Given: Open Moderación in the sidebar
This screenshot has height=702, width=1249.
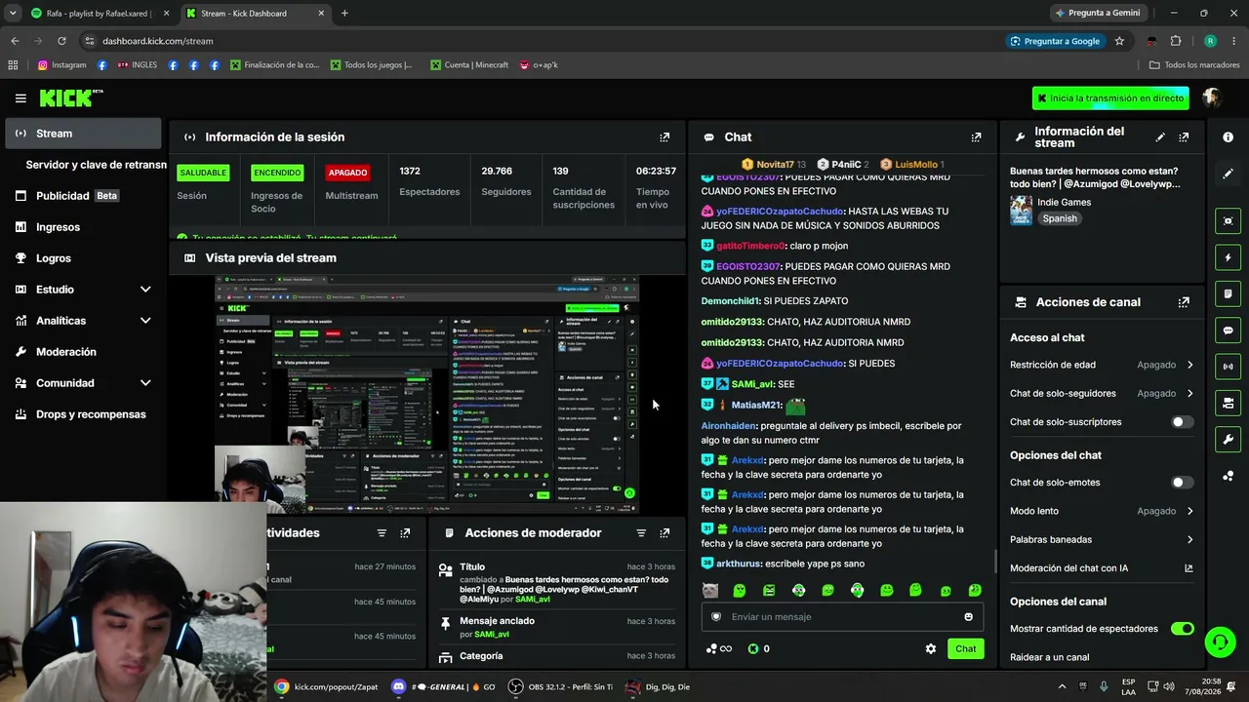Looking at the screenshot, I should click(x=83, y=352).
